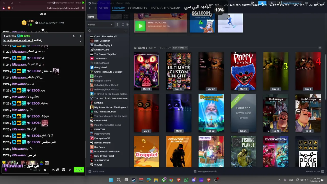Open WhatsApp from the taskbar
This screenshot has height=184, width=327.
[x=186, y=180]
